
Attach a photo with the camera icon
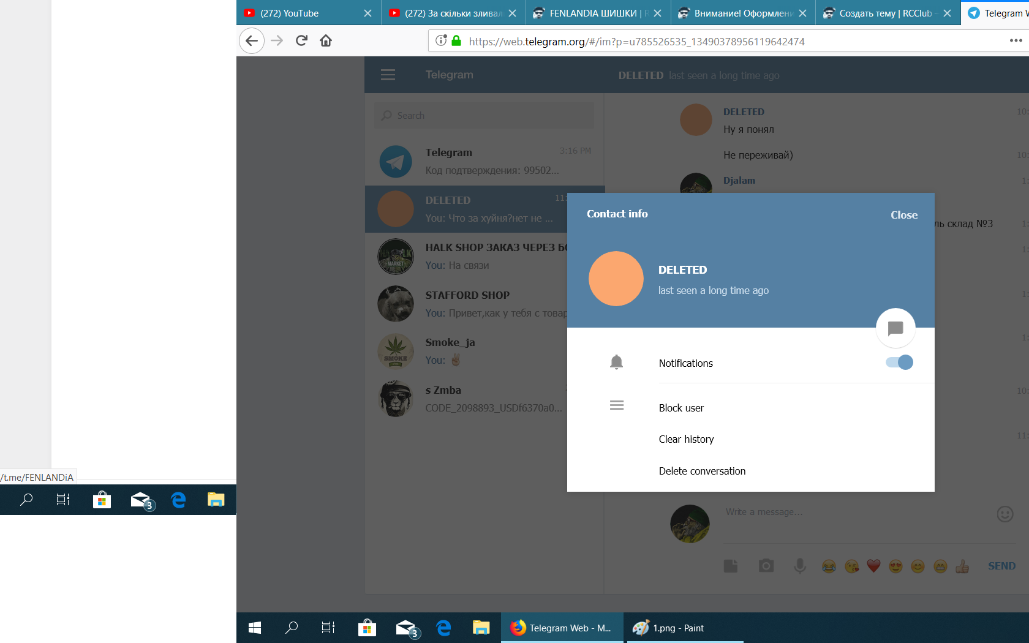point(766,566)
